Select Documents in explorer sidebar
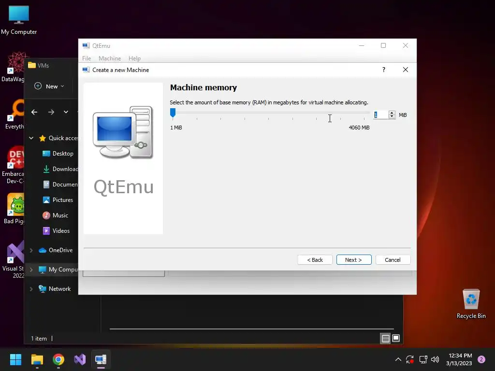This screenshot has width=495, height=371. pos(60,185)
